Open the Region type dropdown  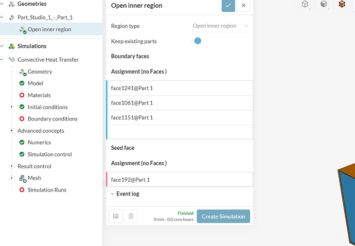point(220,26)
